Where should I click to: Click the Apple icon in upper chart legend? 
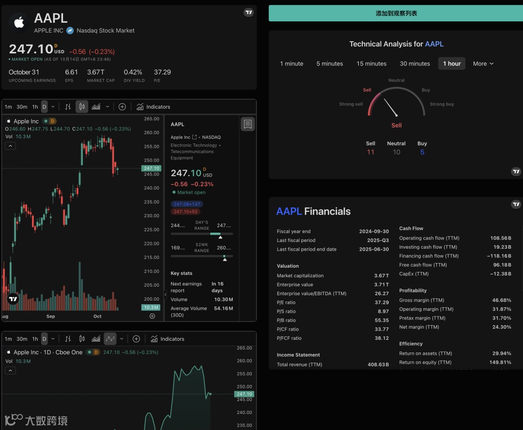point(9,121)
